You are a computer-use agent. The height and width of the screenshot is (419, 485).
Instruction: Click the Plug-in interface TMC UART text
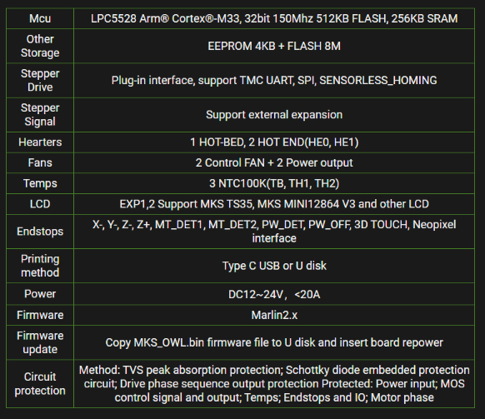coord(274,81)
